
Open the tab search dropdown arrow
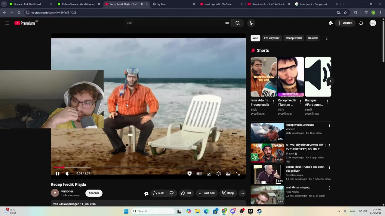(x=4, y=4)
